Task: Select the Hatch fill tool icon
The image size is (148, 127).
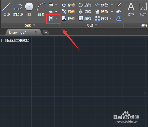Action: (x=51, y=18)
